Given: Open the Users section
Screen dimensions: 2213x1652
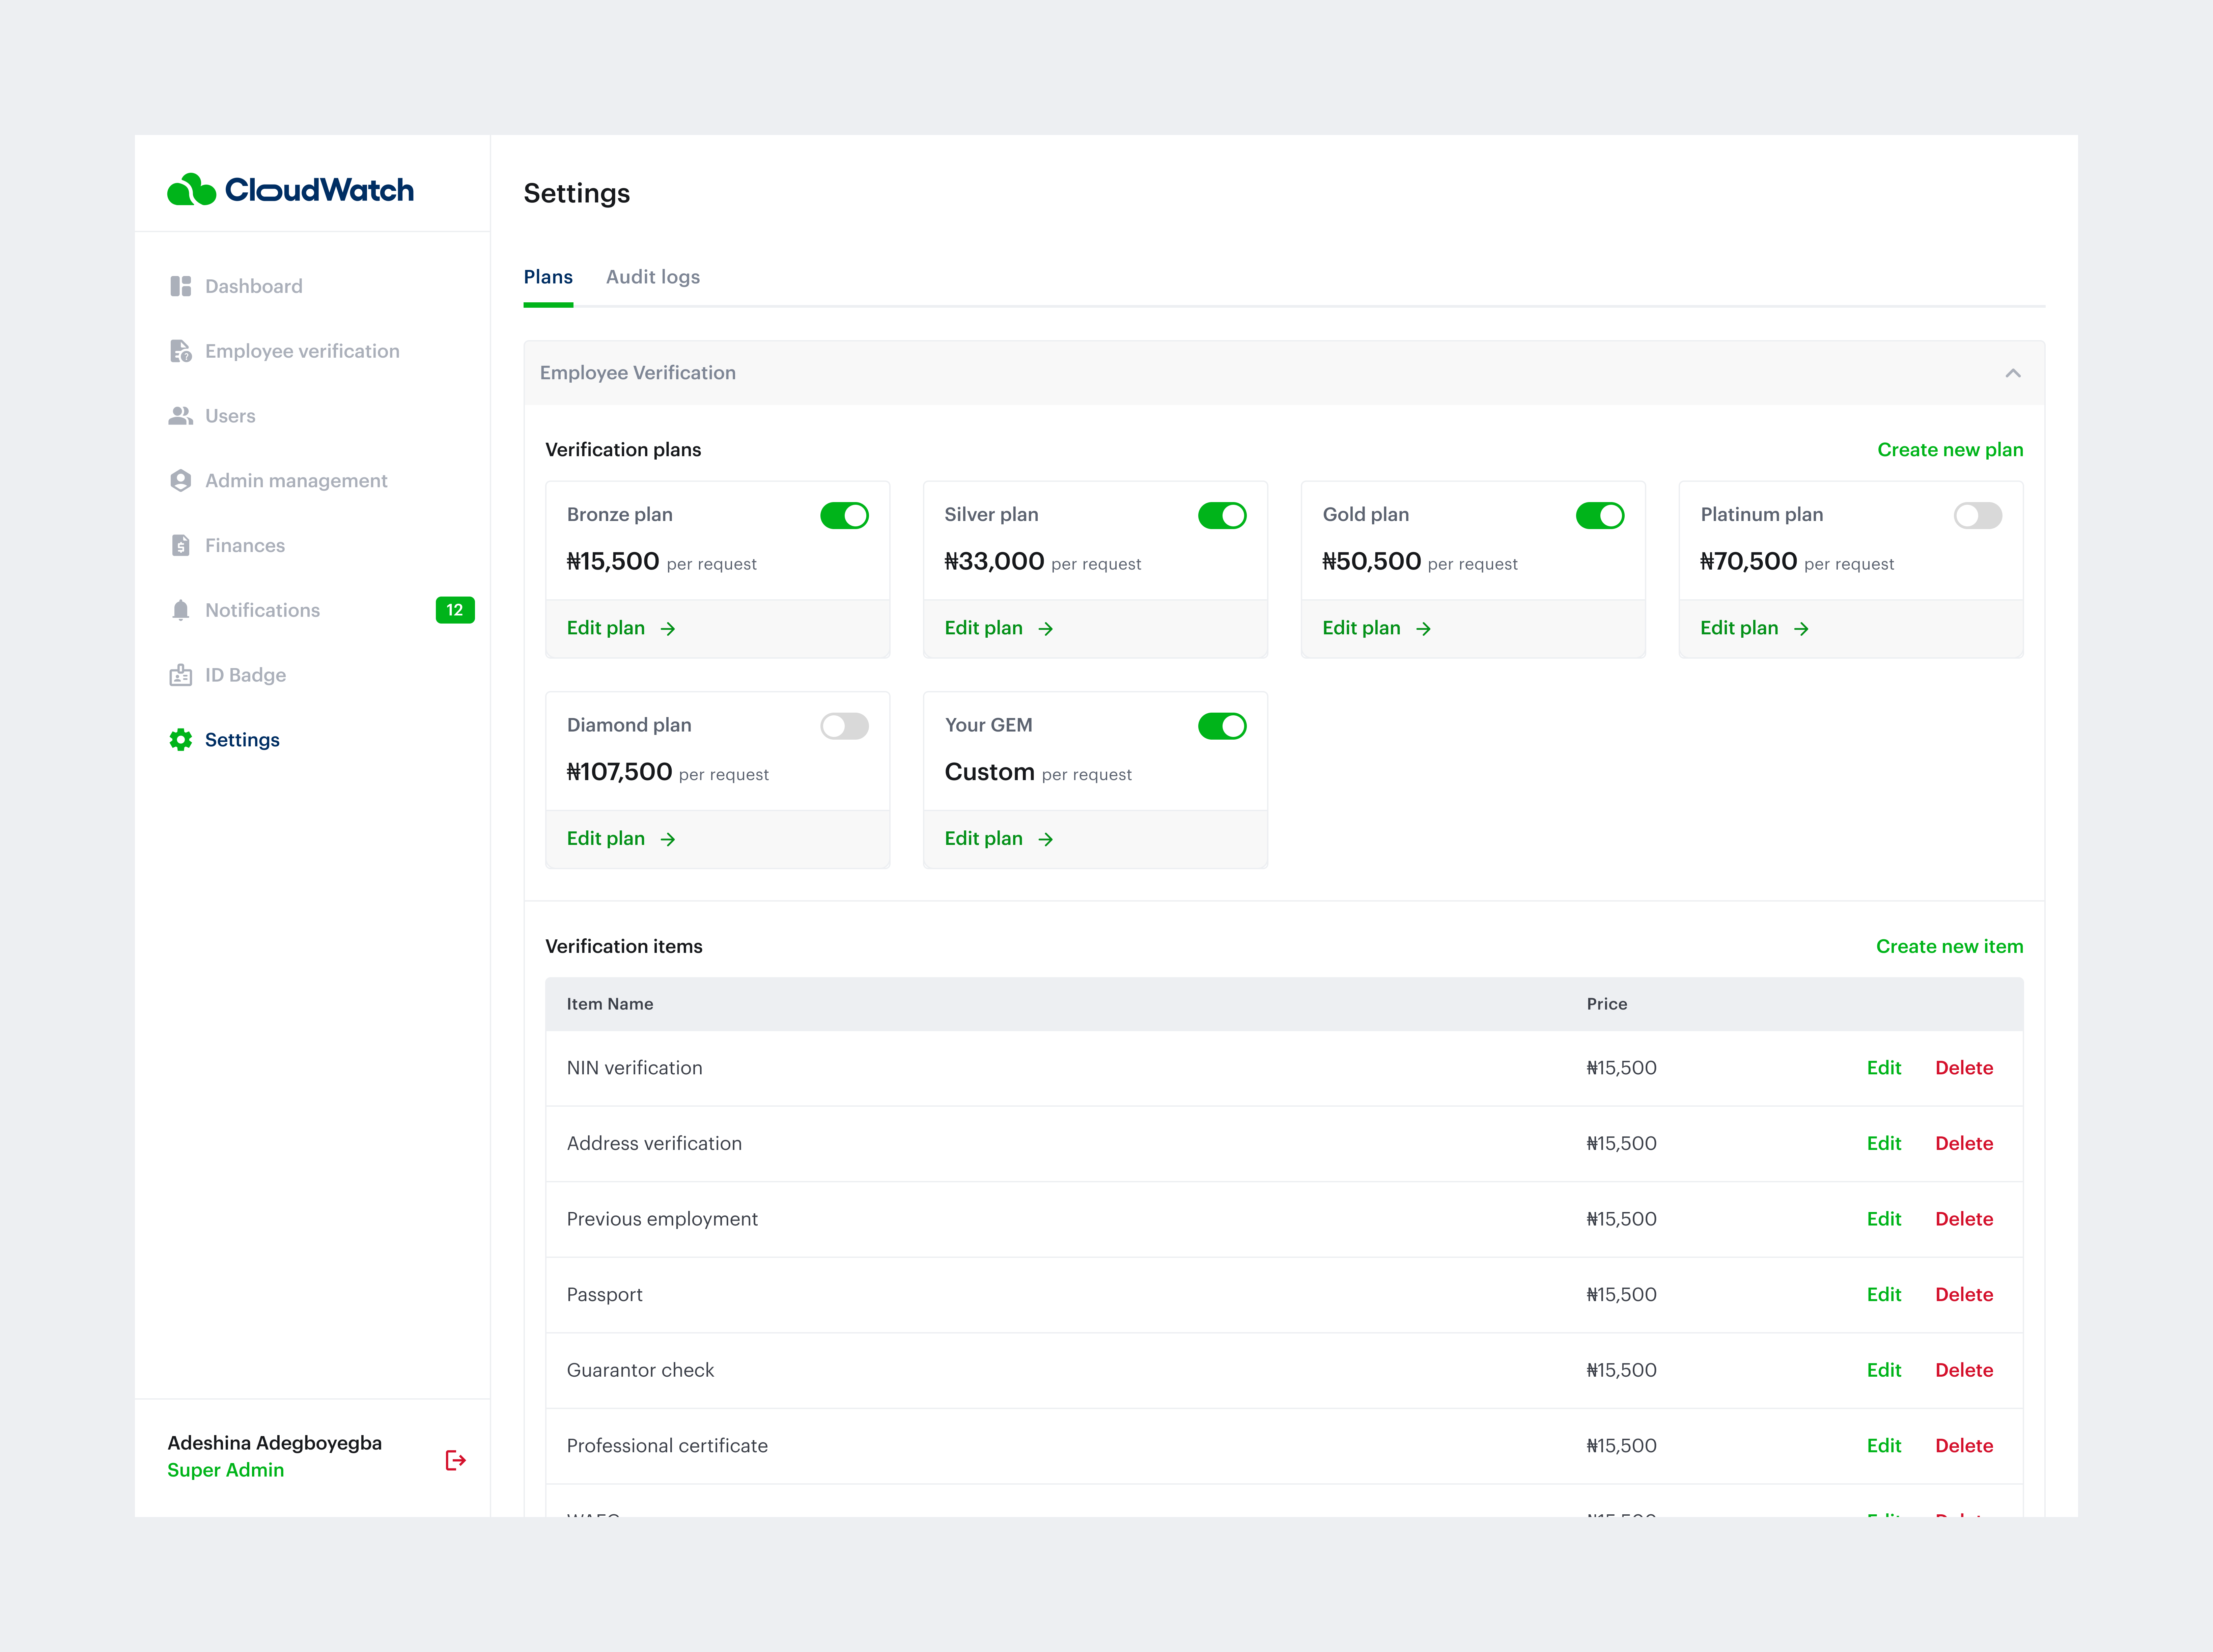Looking at the screenshot, I should click(229, 416).
